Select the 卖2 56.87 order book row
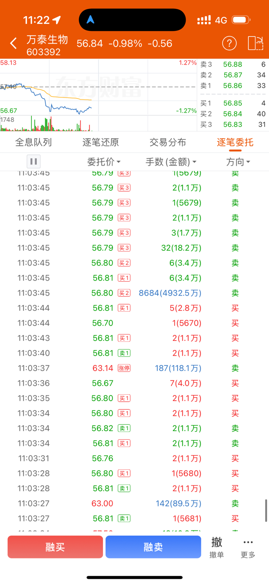The width and height of the screenshot is (269, 584). click(233, 75)
